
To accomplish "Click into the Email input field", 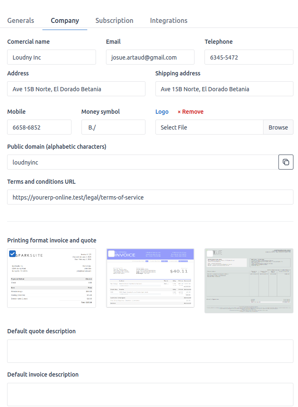I will point(150,57).
